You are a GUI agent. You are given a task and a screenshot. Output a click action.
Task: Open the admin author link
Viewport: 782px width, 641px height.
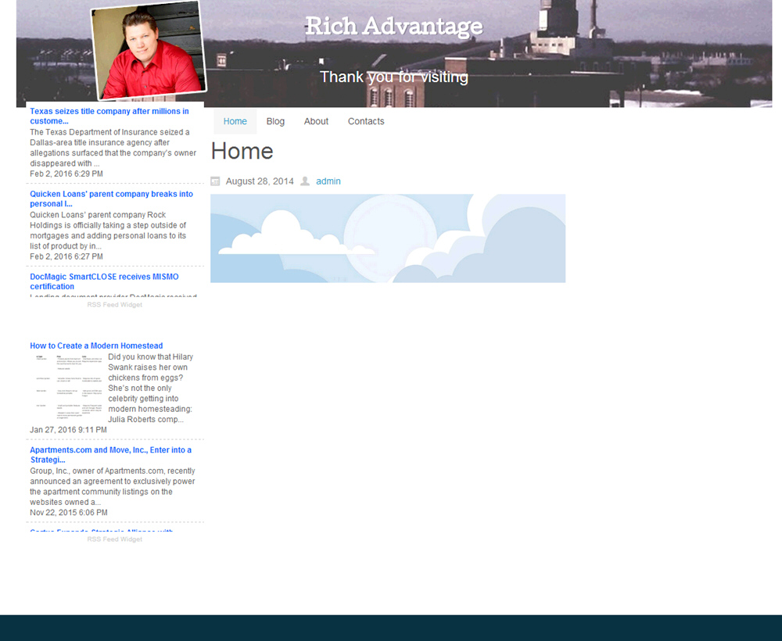click(328, 181)
